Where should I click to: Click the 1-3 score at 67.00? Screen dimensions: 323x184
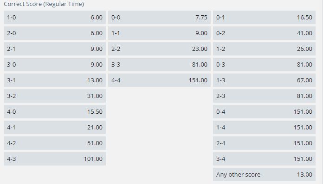pos(264,80)
